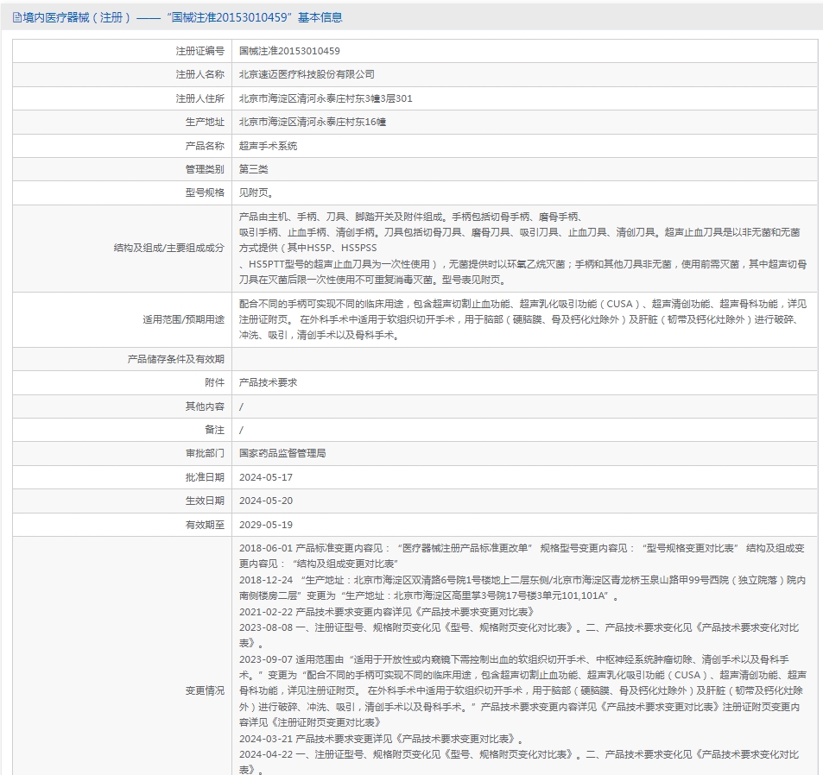Select the 第三类 category value
The height and width of the screenshot is (775, 823).
click(x=254, y=169)
